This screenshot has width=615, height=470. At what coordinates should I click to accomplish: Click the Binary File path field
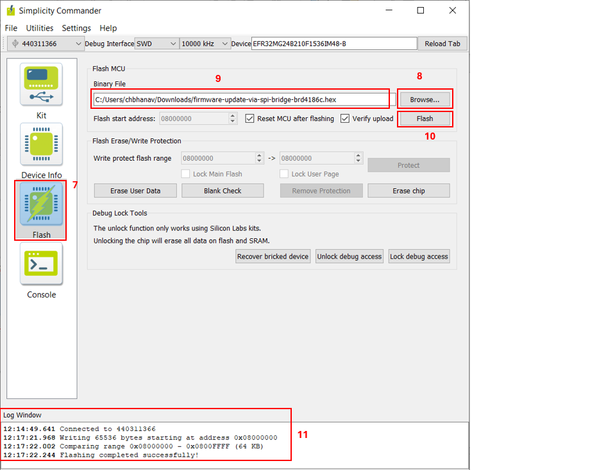pyautogui.click(x=242, y=98)
